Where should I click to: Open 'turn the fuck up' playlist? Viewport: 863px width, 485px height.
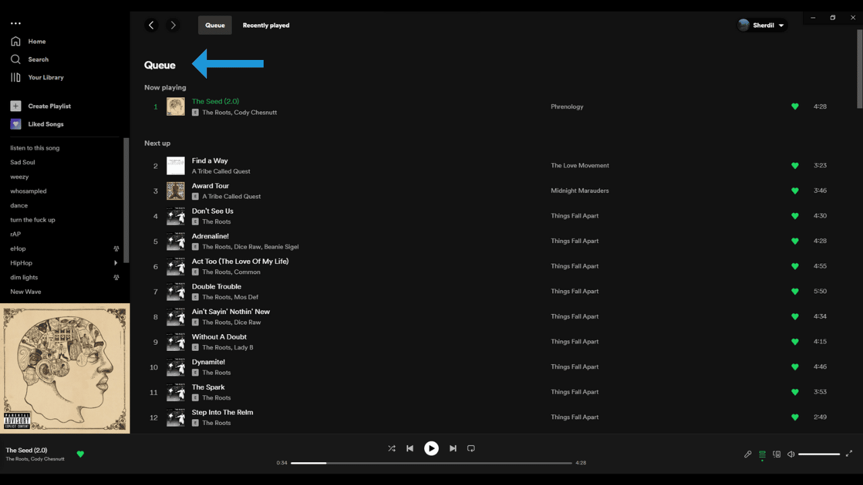tap(33, 220)
